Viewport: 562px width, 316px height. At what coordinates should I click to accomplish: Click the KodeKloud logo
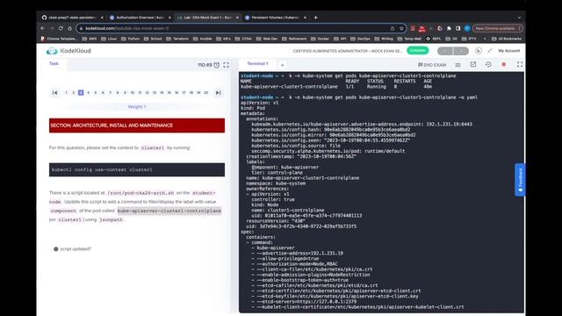tap(68, 51)
